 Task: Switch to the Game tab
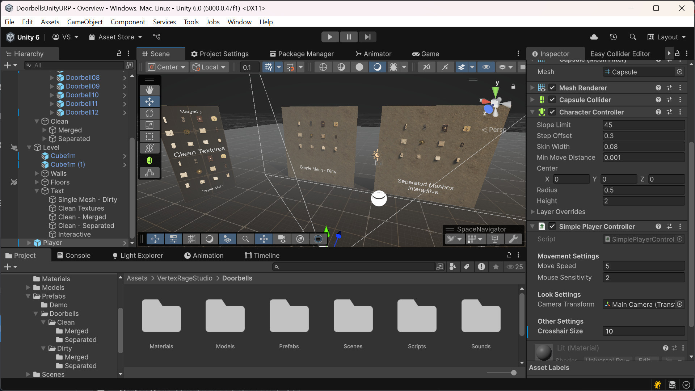[426, 54]
